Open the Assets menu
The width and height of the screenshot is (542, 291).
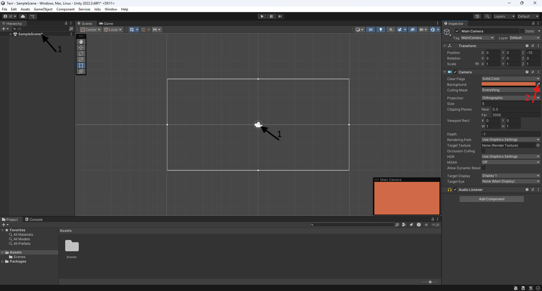pos(25,9)
